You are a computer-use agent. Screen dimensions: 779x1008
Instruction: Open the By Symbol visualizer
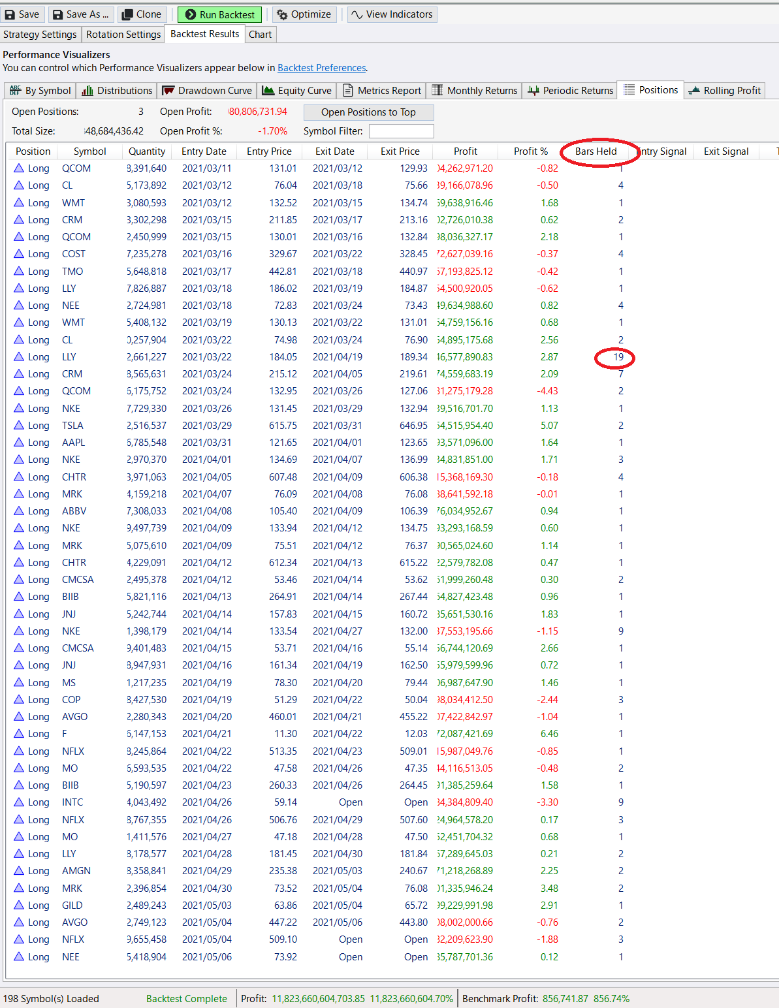pyautogui.click(x=40, y=90)
